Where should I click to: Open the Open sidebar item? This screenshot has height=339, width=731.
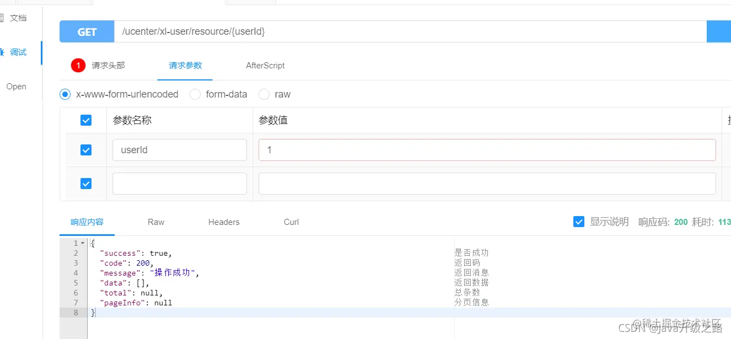16,87
